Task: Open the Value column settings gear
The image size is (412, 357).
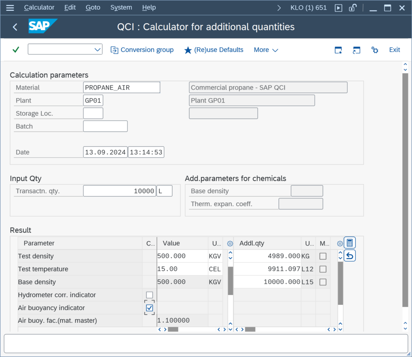Action: [230, 244]
